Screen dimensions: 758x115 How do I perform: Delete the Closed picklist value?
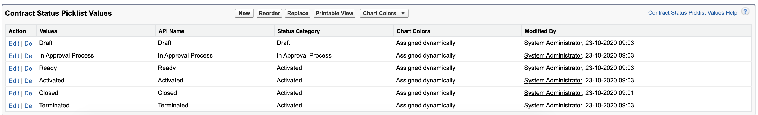click(29, 94)
